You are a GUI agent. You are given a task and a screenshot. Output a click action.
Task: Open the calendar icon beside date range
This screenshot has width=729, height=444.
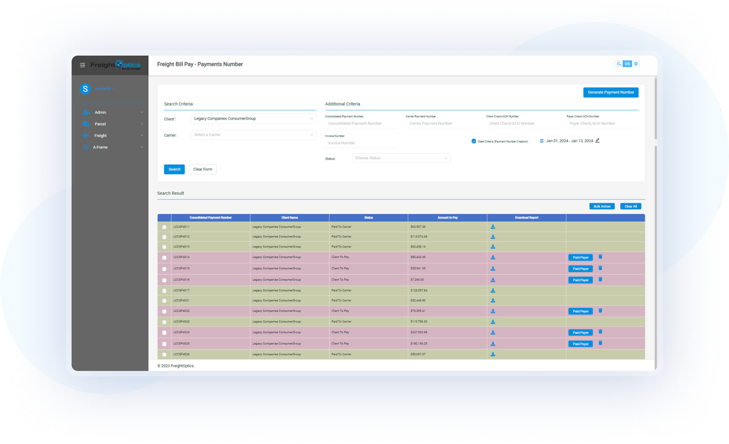541,141
